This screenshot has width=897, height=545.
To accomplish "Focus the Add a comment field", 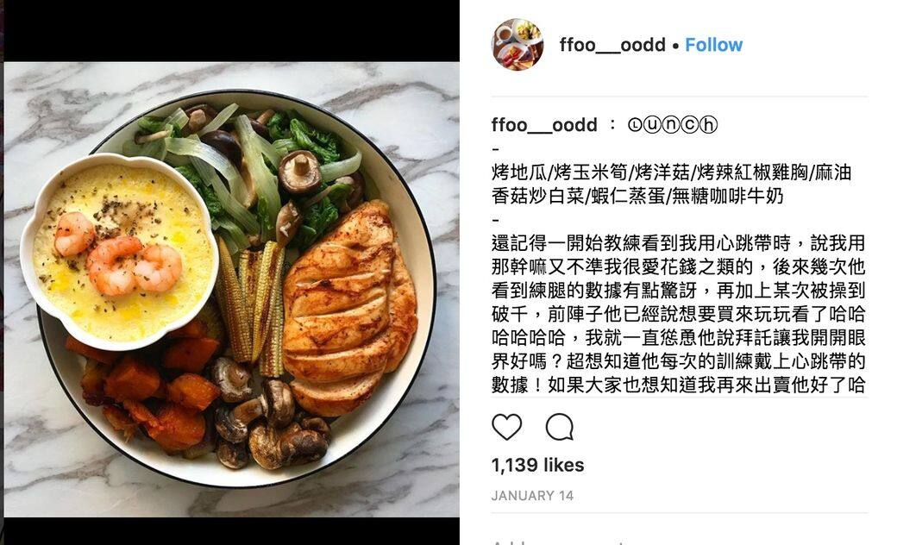I will point(679,541).
